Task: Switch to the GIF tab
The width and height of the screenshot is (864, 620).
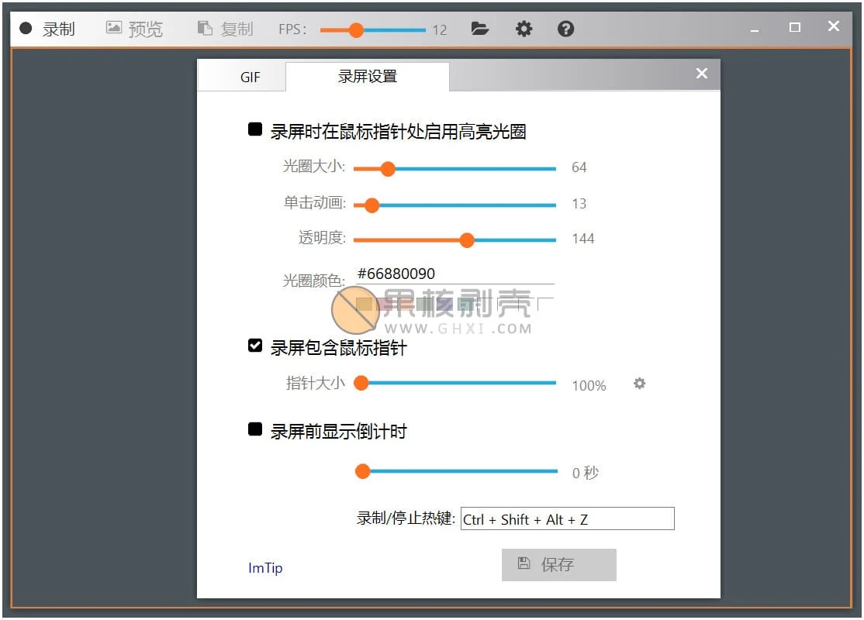Action: pos(250,77)
